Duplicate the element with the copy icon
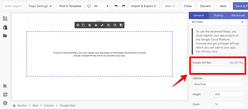This screenshot has height=109, width=248. click(83, 25)
